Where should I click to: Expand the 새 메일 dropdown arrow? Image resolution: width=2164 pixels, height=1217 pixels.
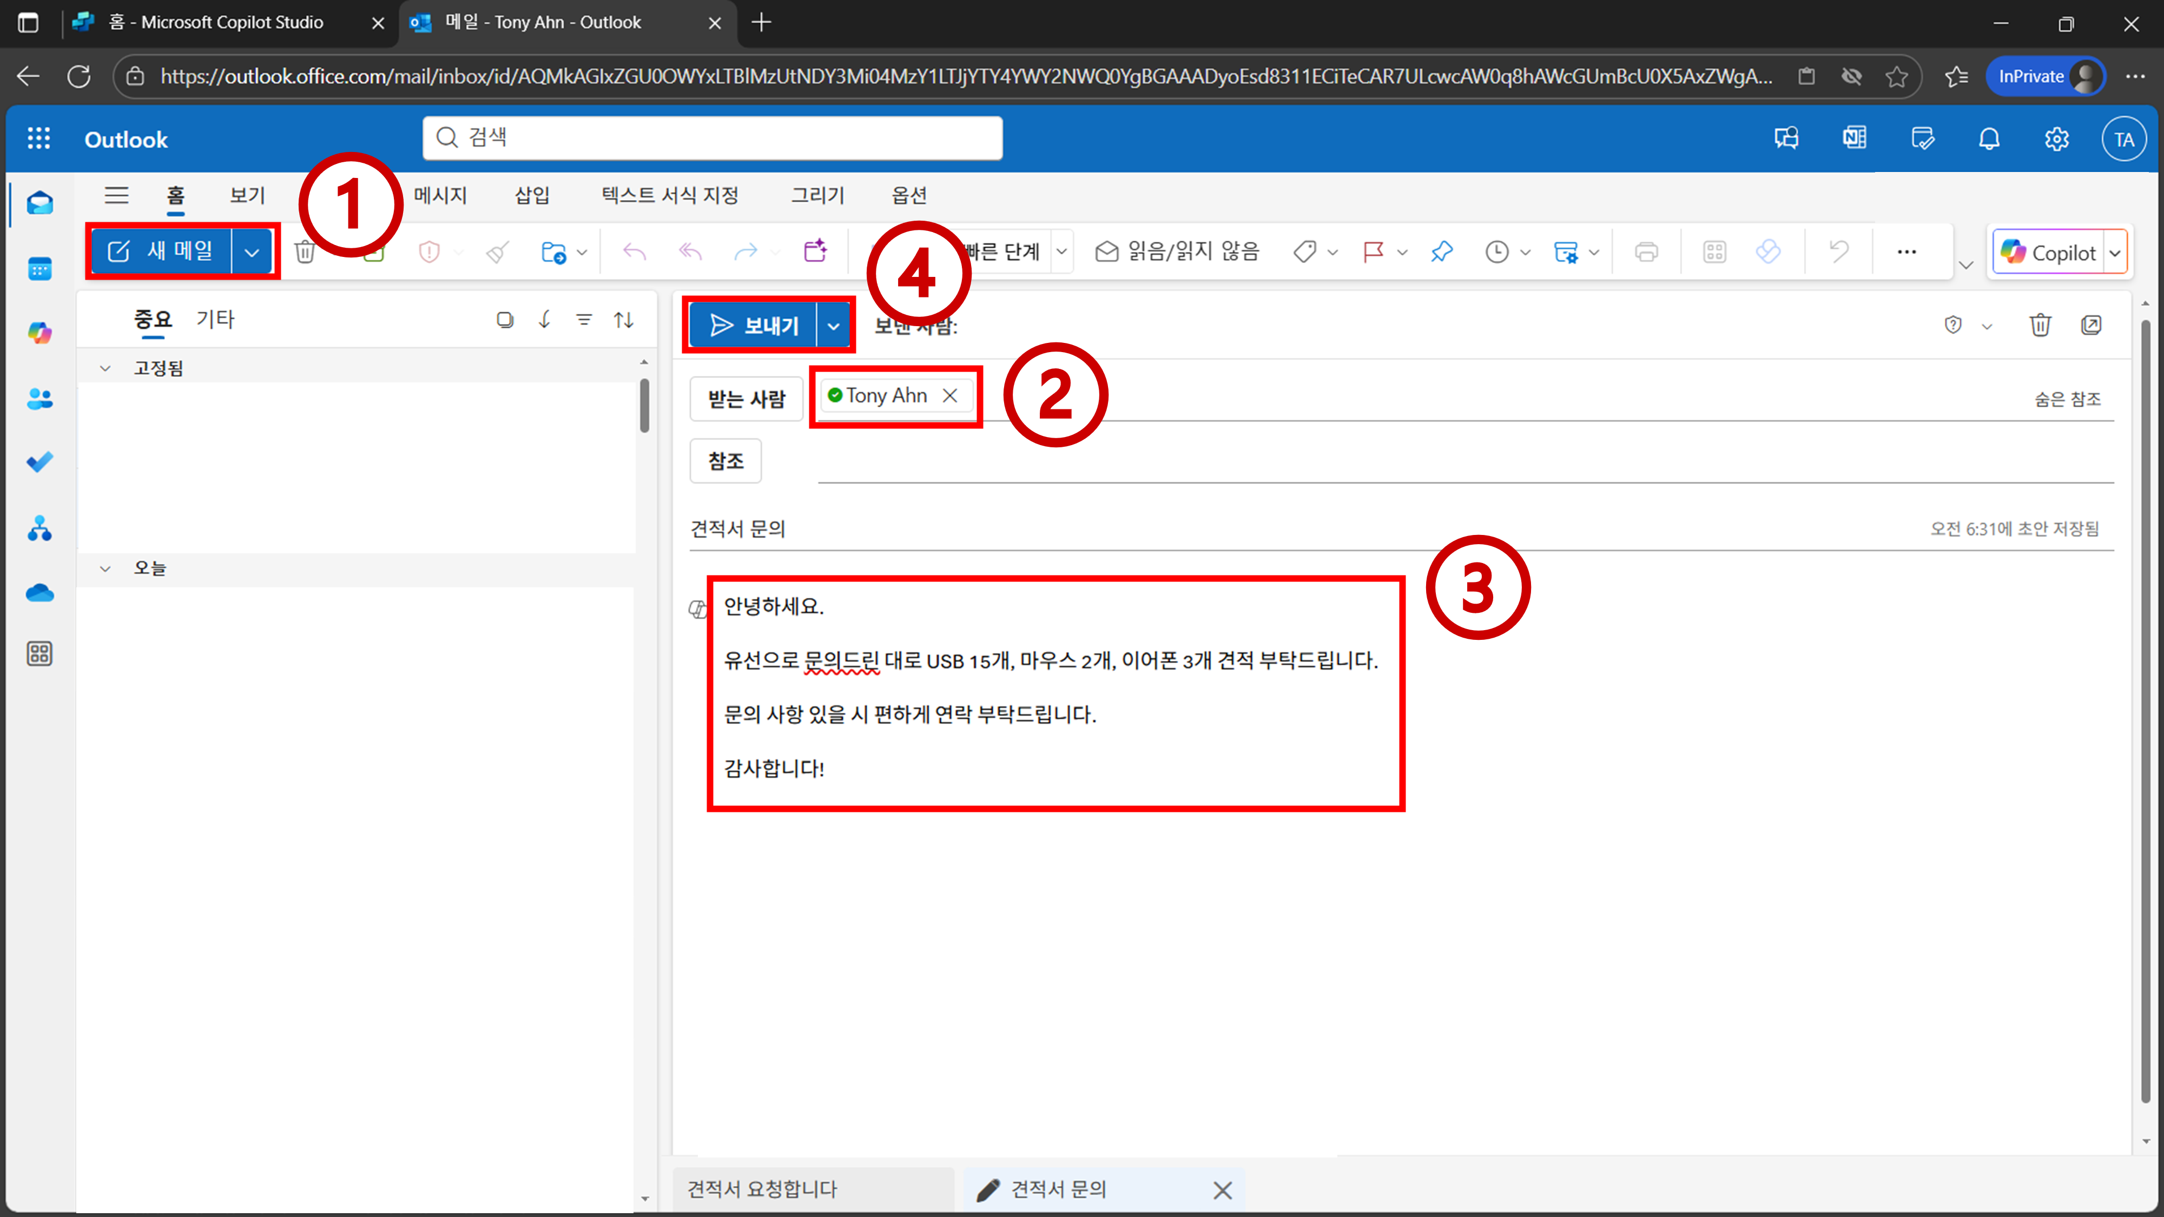coord(251,252)
